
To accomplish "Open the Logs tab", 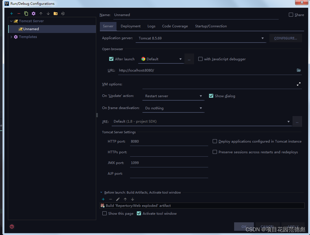I will (x=151, y=26).
